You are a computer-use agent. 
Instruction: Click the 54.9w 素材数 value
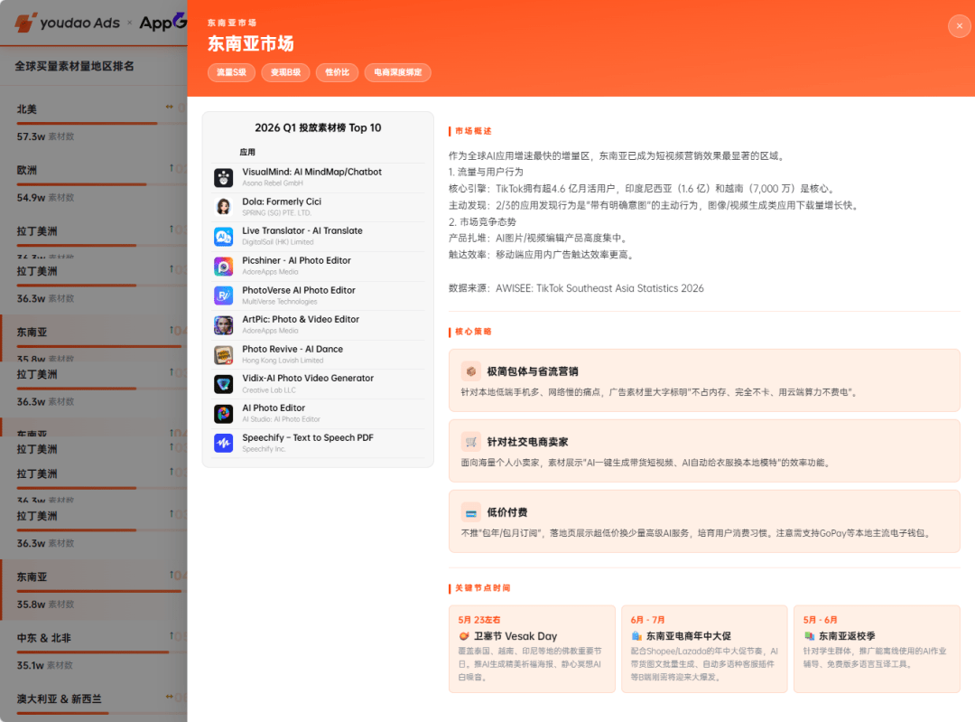[x=45, y=198]
